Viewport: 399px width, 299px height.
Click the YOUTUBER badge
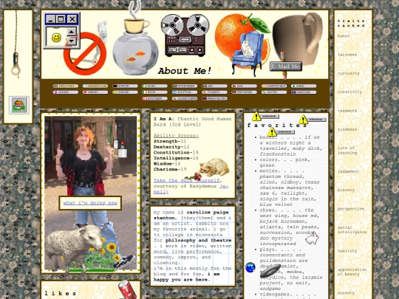click(154, 98)
